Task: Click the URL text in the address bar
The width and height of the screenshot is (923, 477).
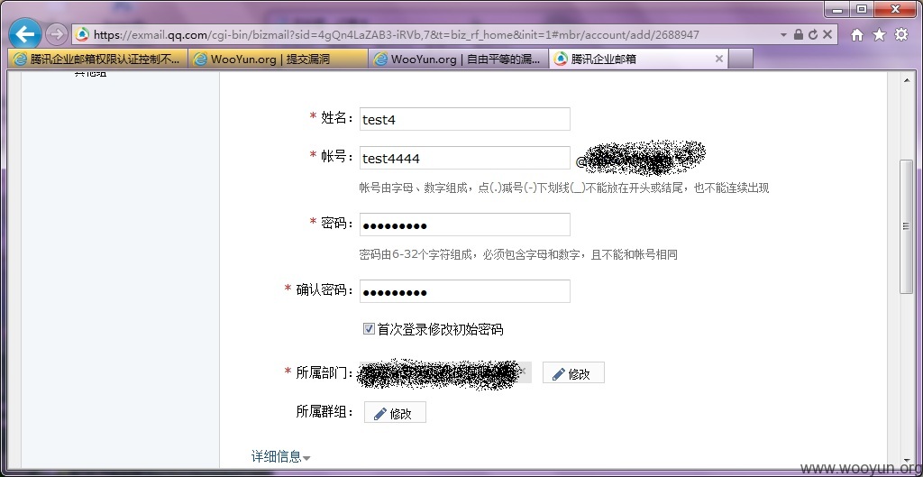Action: point(397,35)
